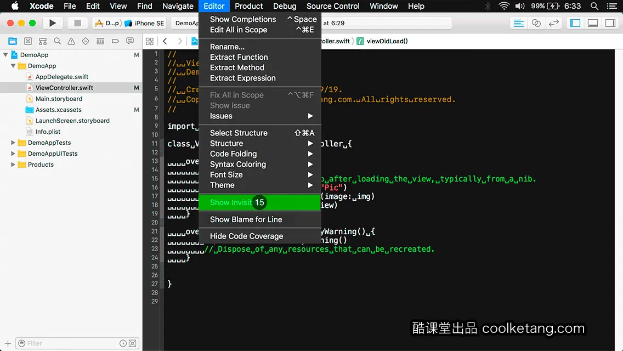This screenshot has height=351, width=623.
Task: Run the project with the Play button
Action: click(53, 23)
